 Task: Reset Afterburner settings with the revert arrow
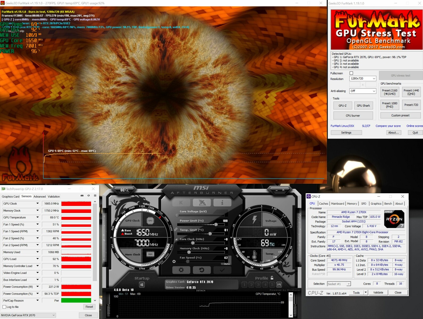(x=202, y=270)
